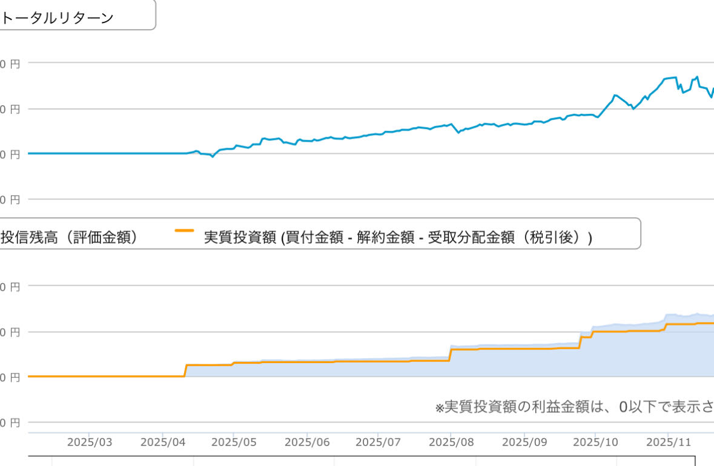Click the 2025/07 x-axis date label
This screenshot has height=466, width=714.
pos(377,442)
